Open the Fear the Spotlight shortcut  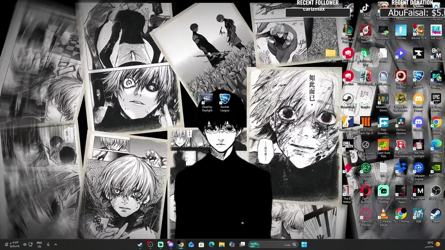click(x=418, y=148)
